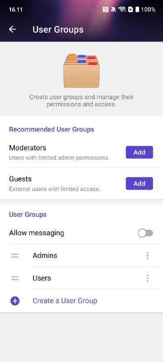The image size is (163, 362).
Task: Tap the NFC status icon
Action: [x=105, y=10]
